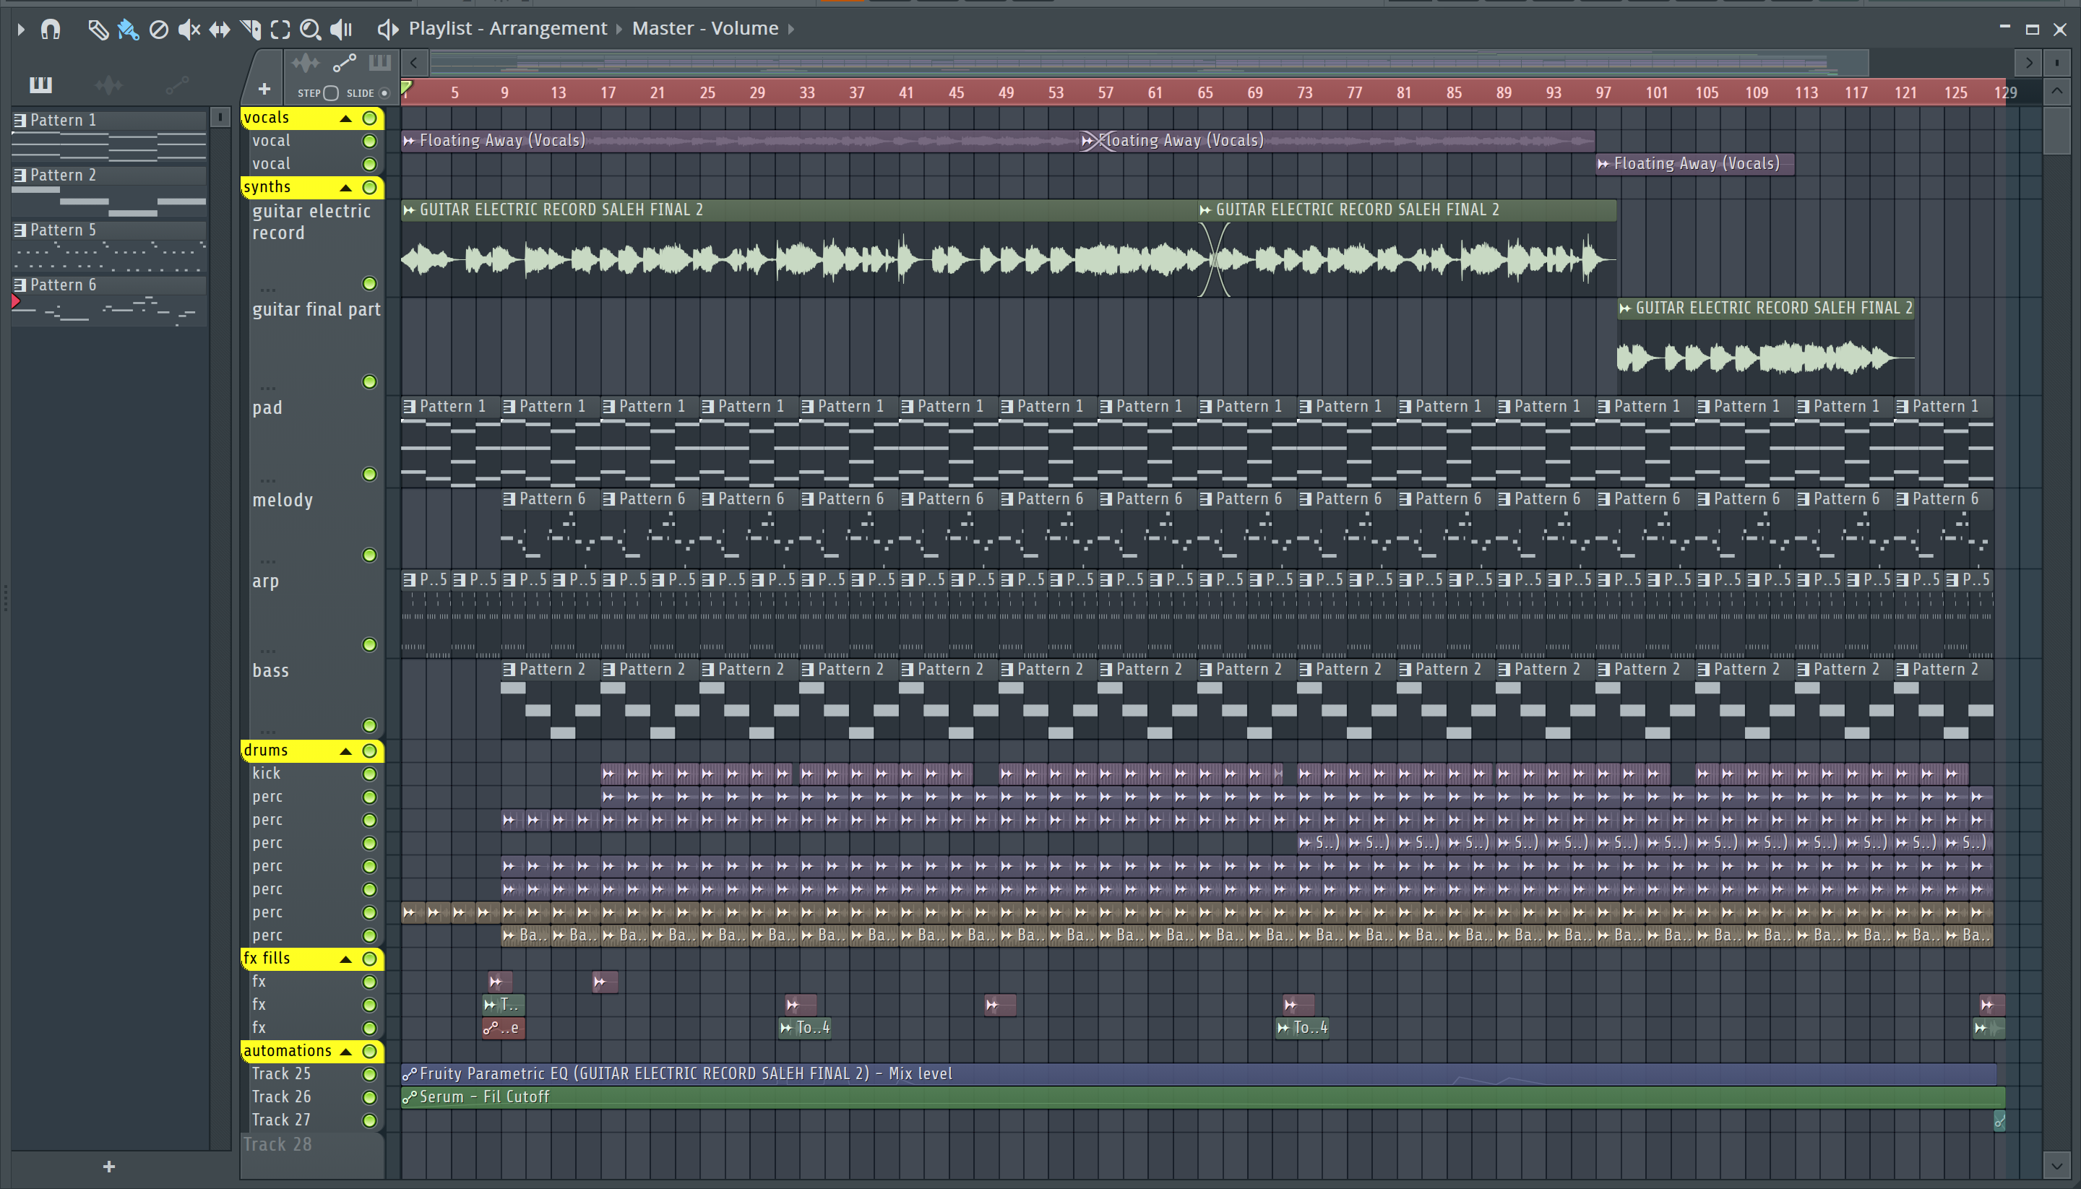Screen dimensions: 2081x1189
Task: Select the Serum - Fil Cutoff automation clip
Action: click(x=1202, y=1097)
